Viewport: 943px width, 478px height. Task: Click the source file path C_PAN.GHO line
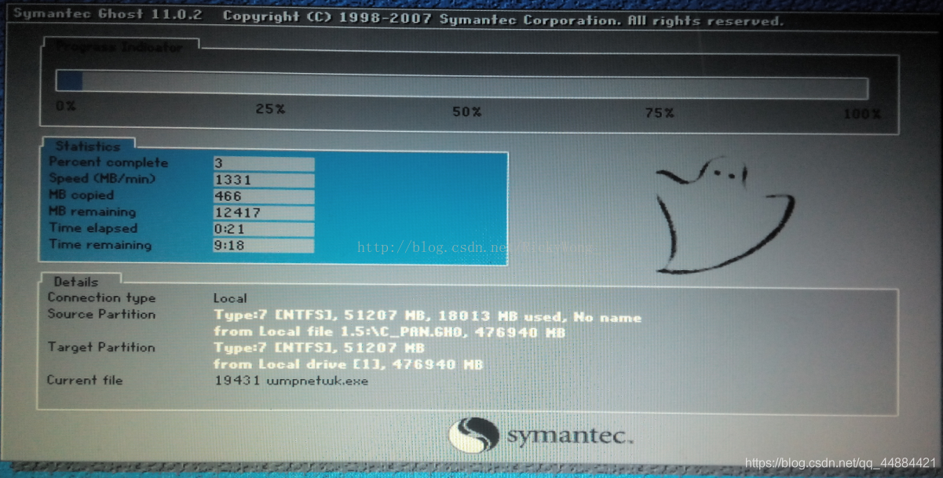tap(389, 332)
